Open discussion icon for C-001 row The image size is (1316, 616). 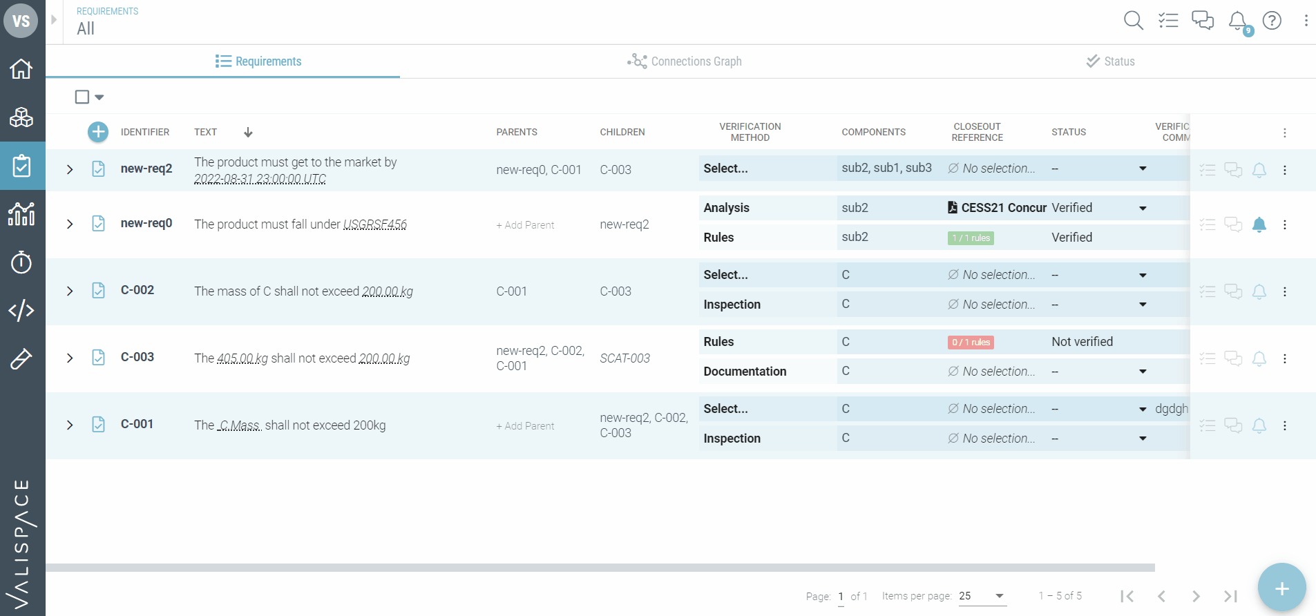pyautogui.click(x=1233, y=425)
